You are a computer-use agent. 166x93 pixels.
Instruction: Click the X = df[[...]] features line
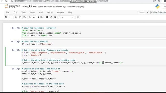click(x=64, y=53)
